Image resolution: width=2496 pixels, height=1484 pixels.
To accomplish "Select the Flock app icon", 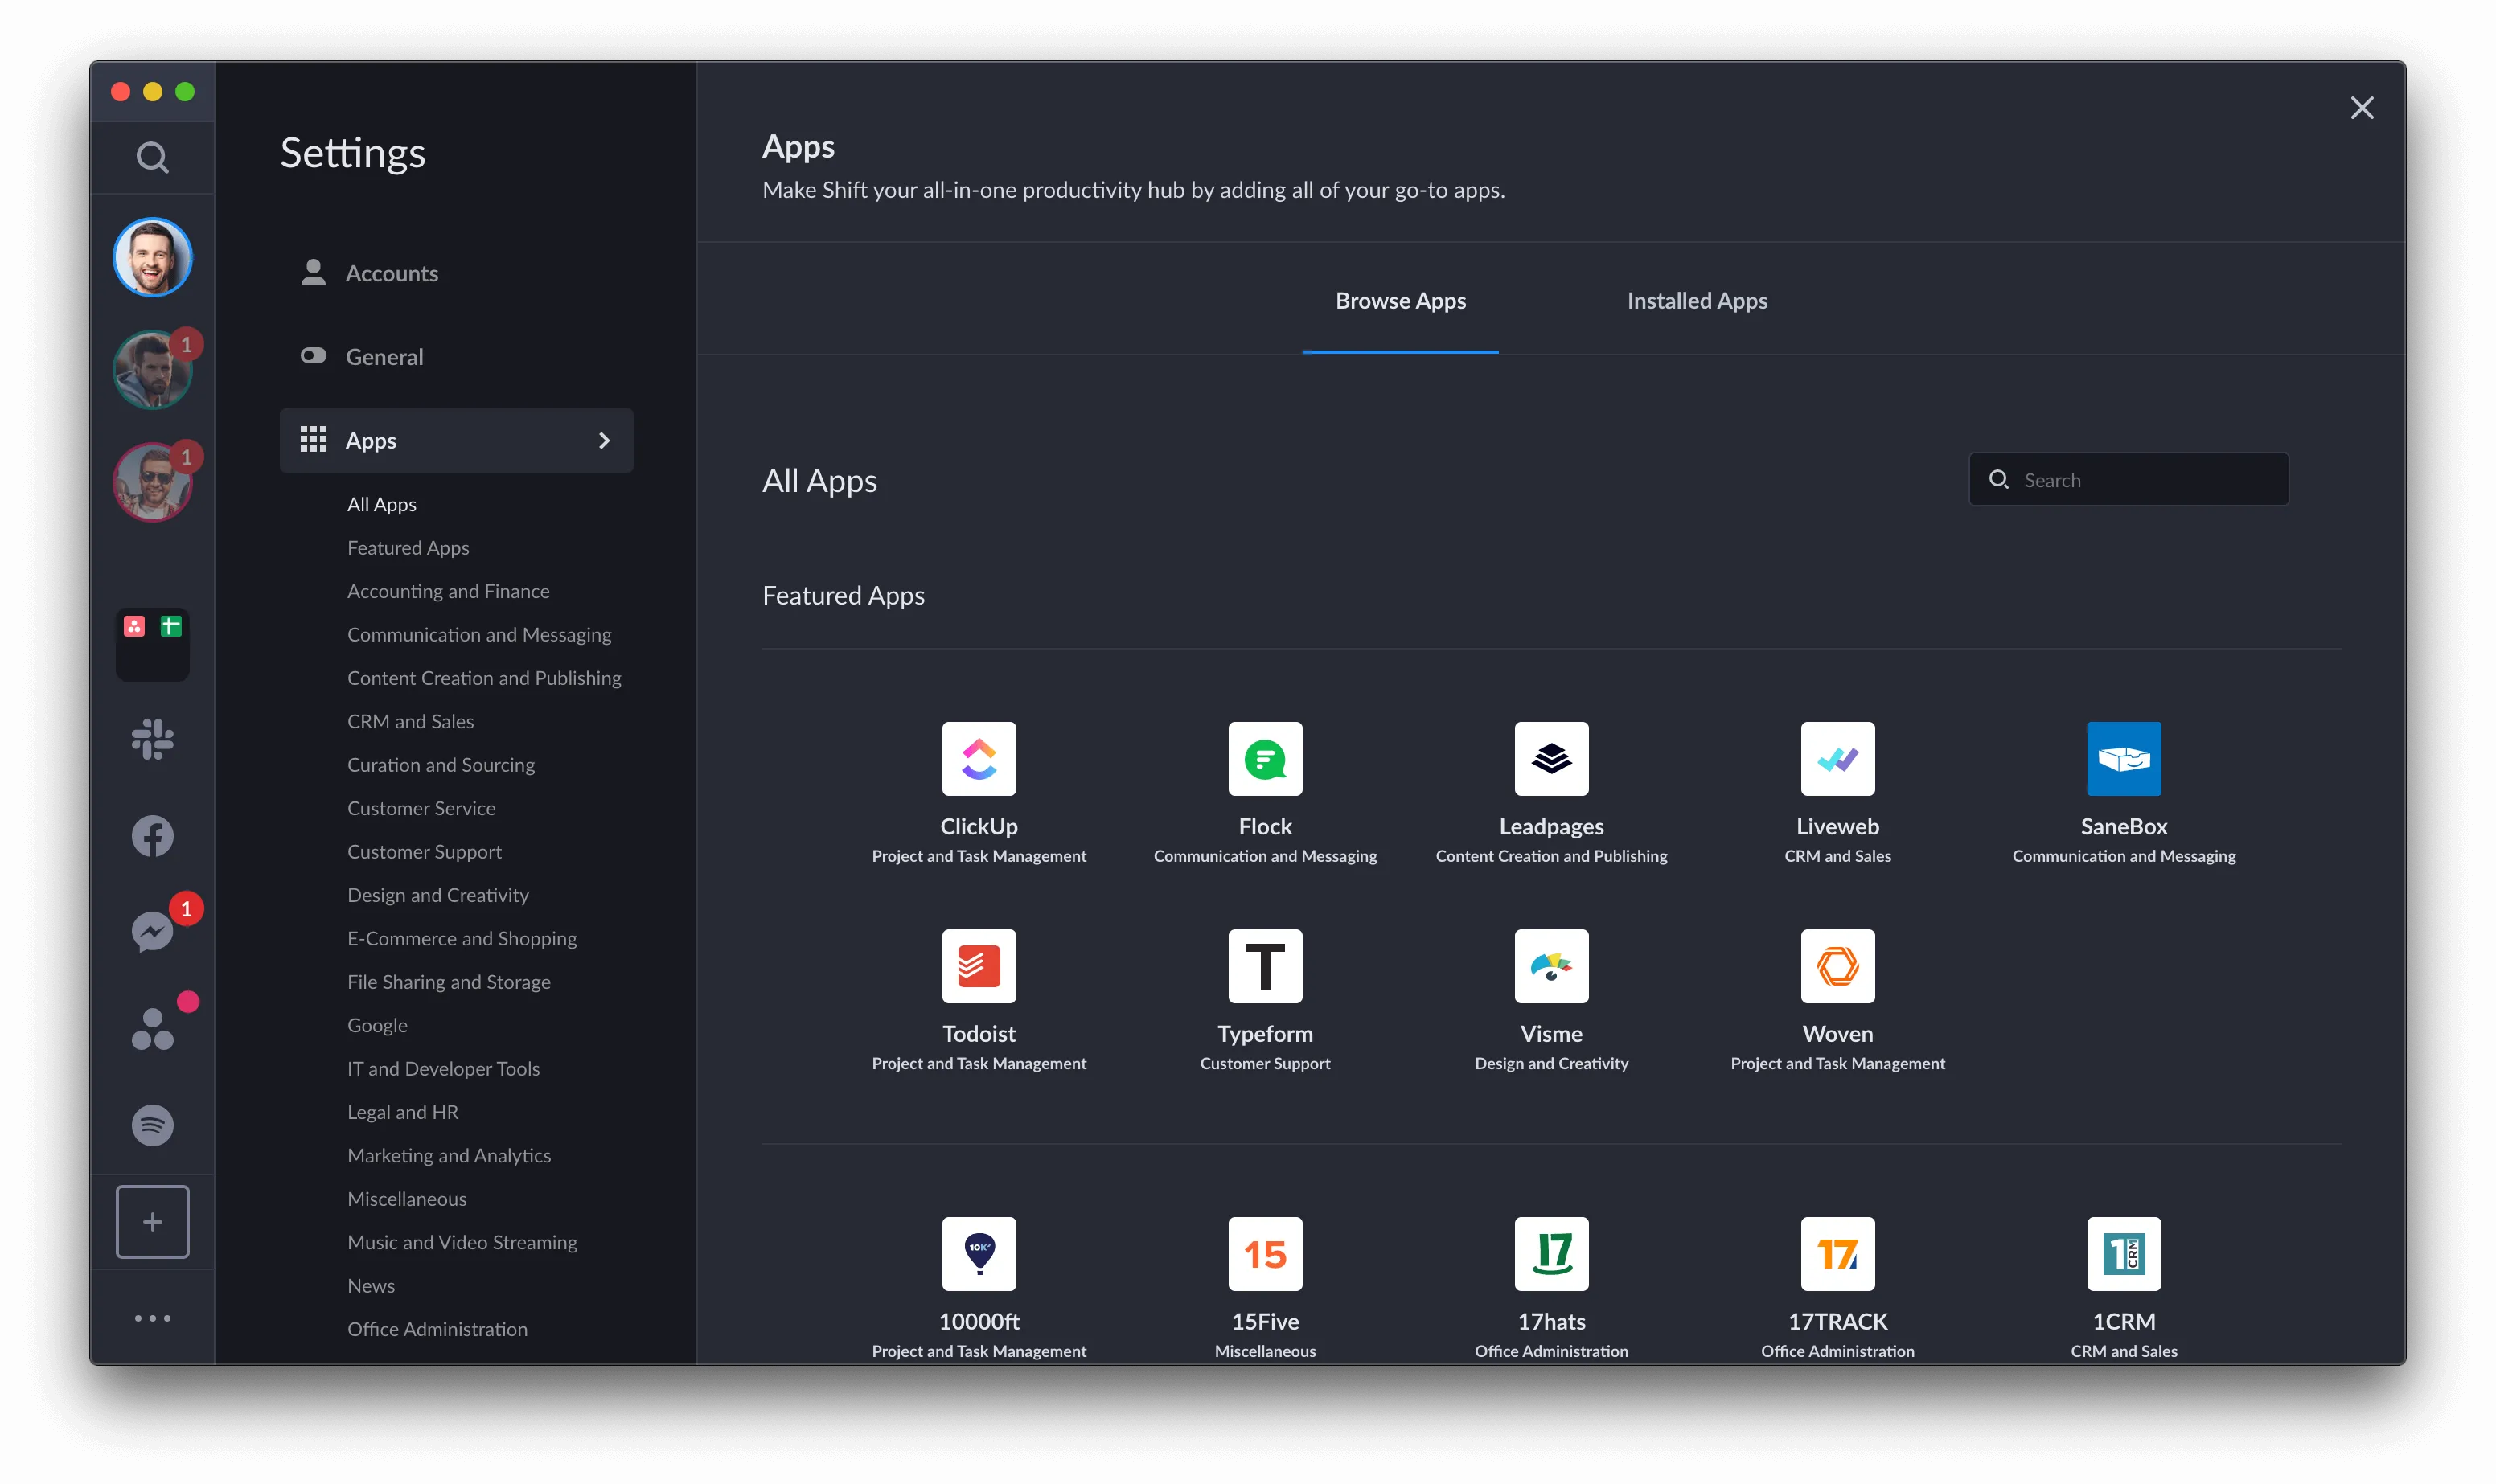I will point(1265,758).
